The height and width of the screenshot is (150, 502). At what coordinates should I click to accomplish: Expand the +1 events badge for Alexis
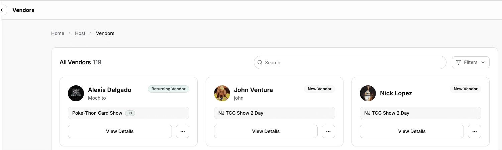click(130, 113)
